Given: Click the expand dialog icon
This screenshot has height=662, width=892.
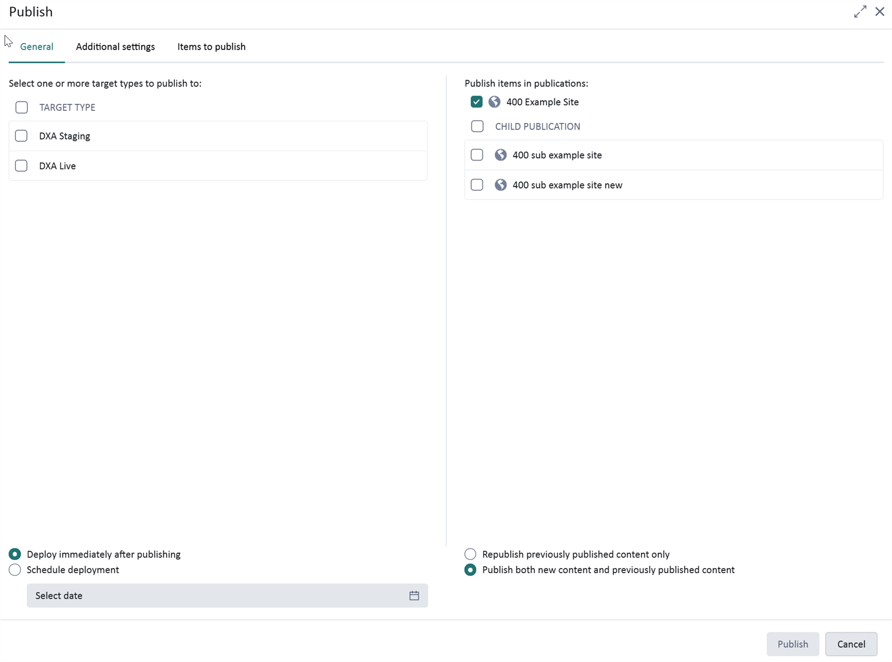Looking at the screenshot, I should click(859, 12).
